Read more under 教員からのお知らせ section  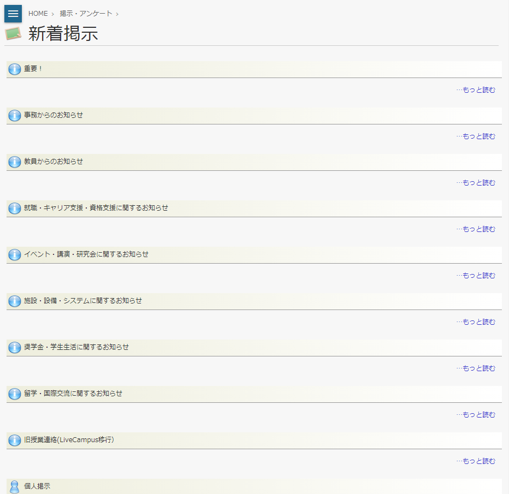pos(476,183)
